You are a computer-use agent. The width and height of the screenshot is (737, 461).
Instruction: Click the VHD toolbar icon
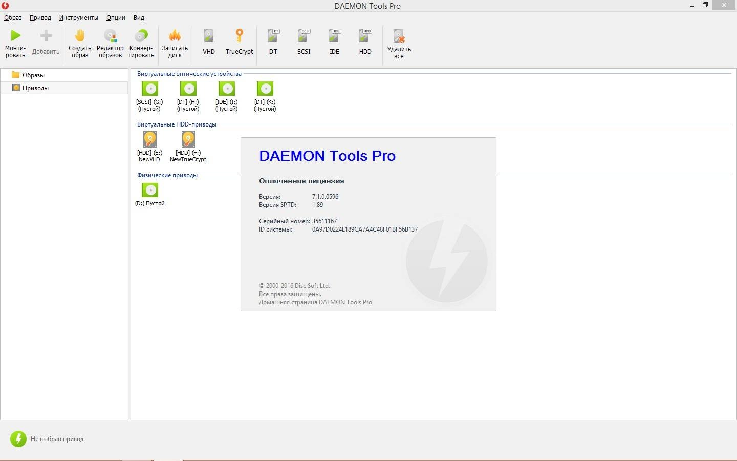click(x=209, y=35)
